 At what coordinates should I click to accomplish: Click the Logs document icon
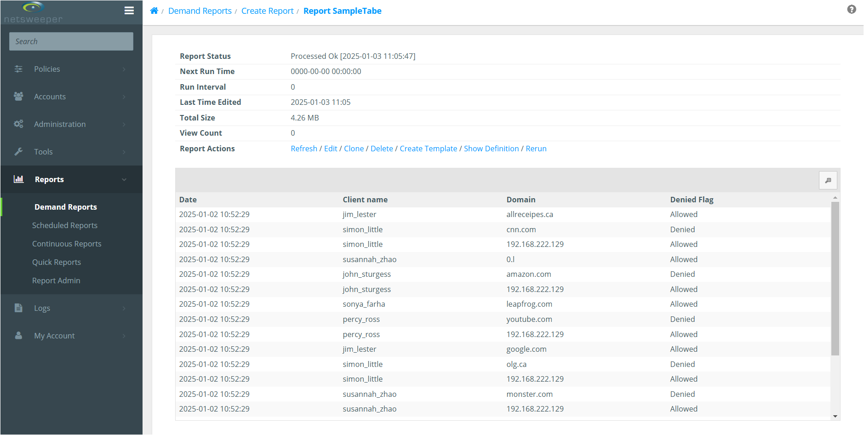18,308
